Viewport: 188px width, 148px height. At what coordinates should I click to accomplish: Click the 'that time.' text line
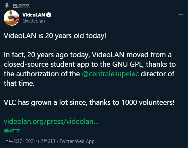click(x=19, y=83)
